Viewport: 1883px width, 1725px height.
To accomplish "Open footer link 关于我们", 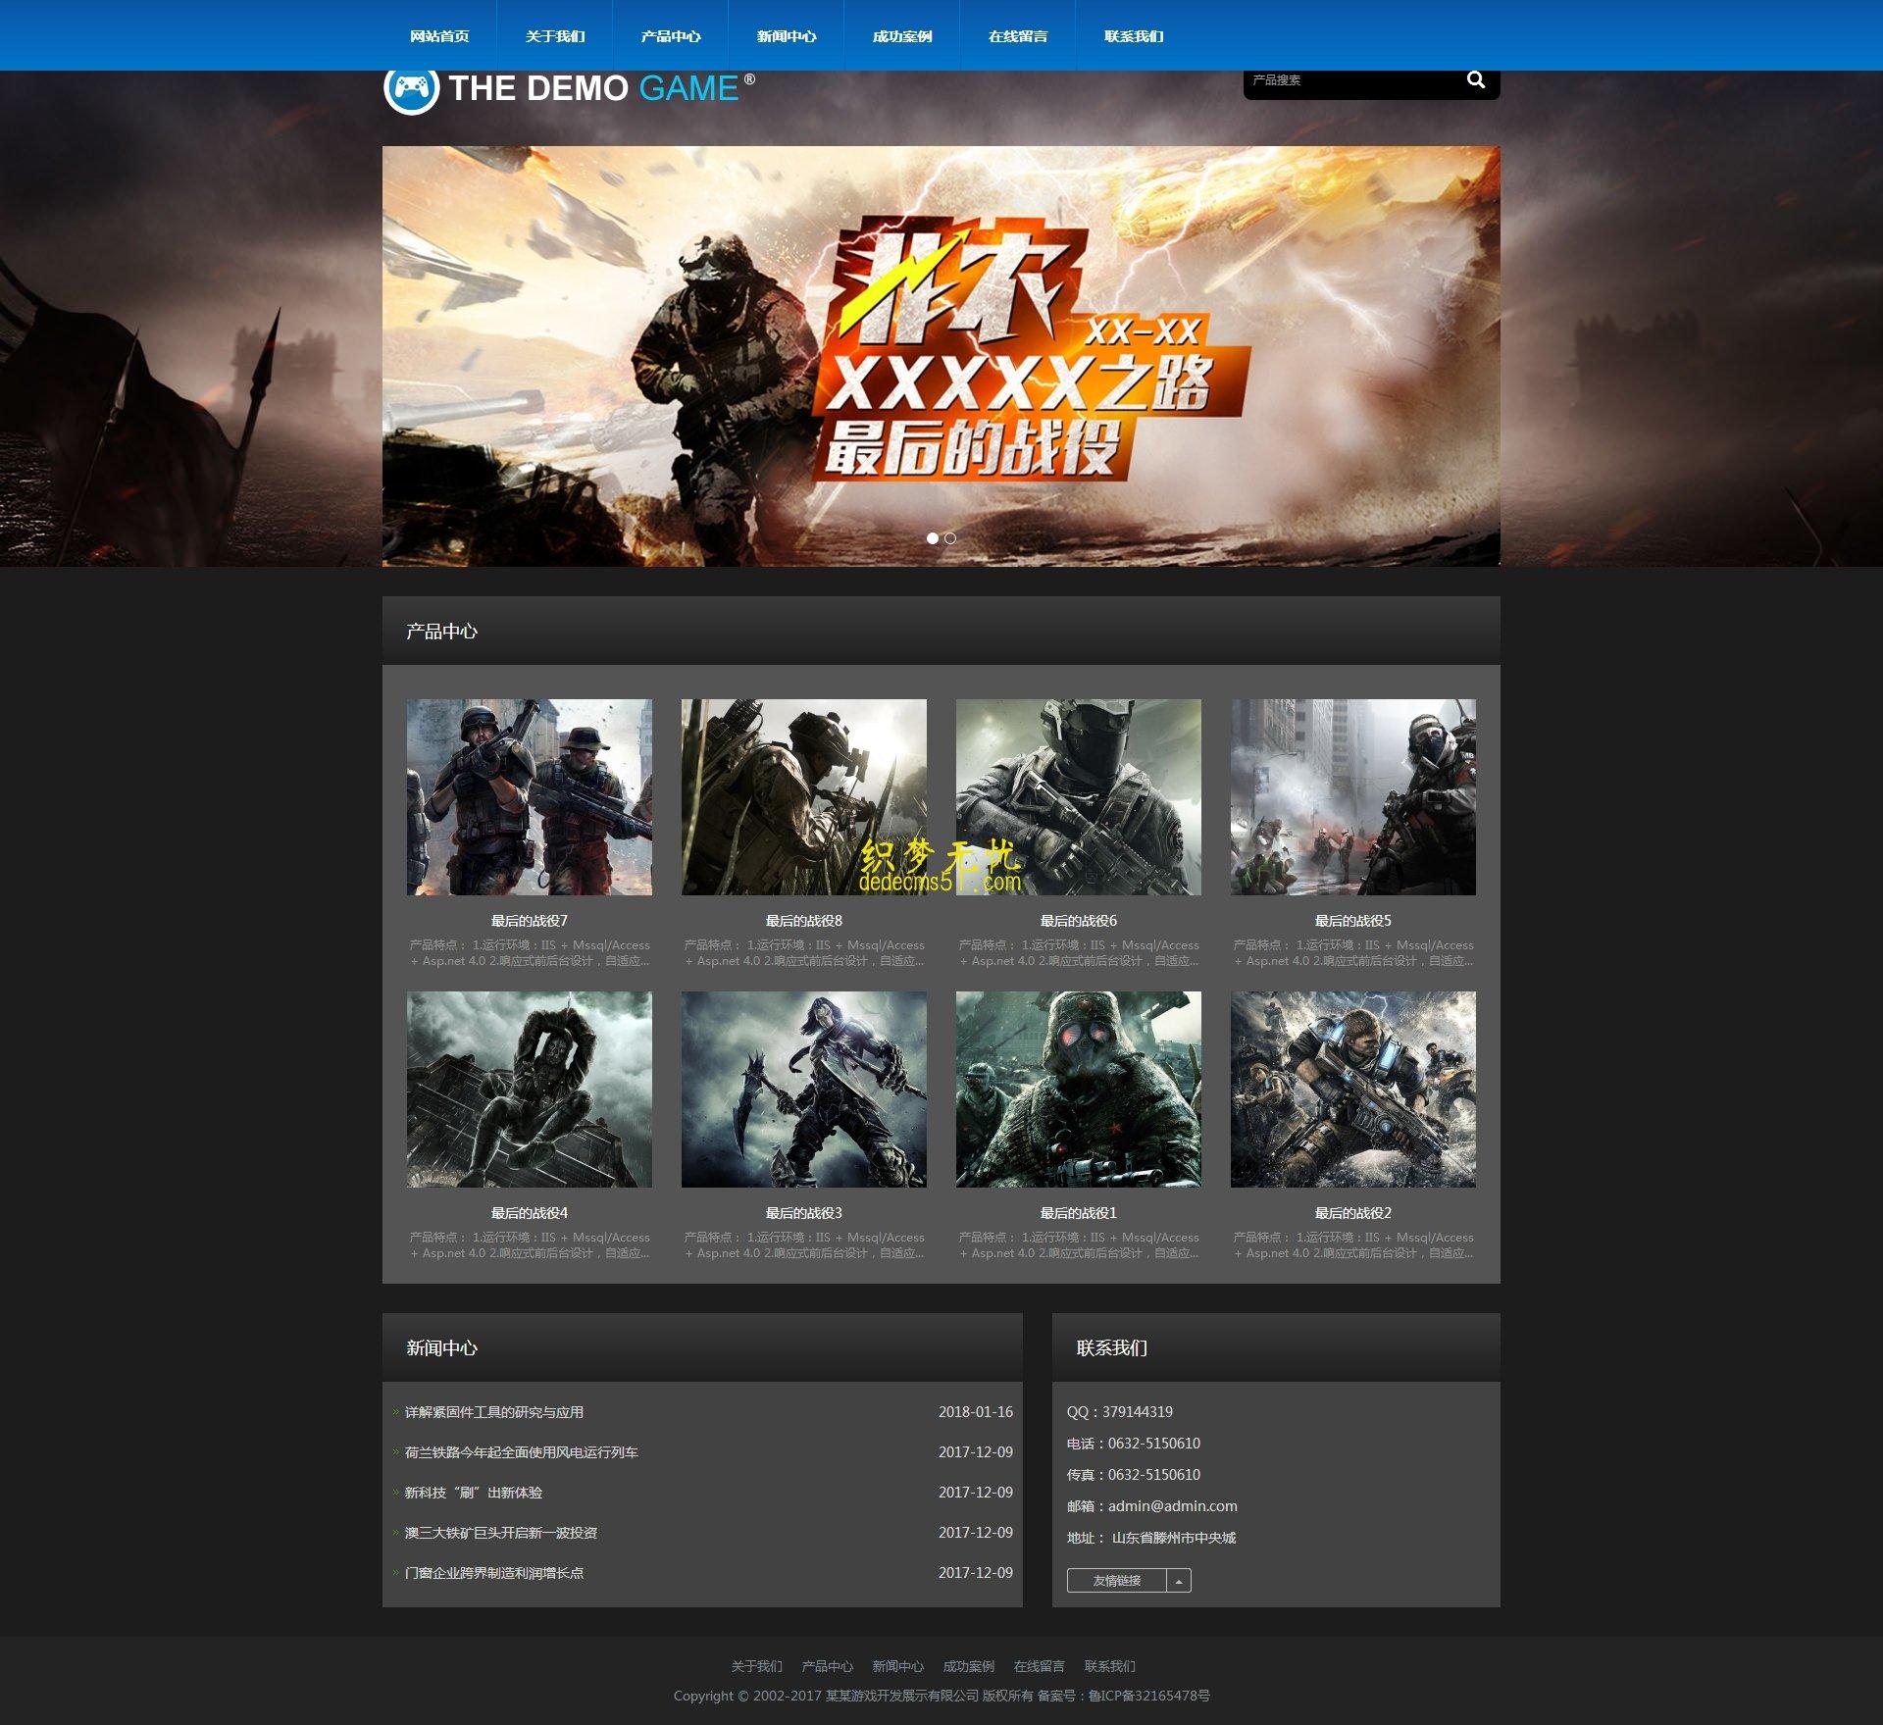I will click(x=756, y=1666).
